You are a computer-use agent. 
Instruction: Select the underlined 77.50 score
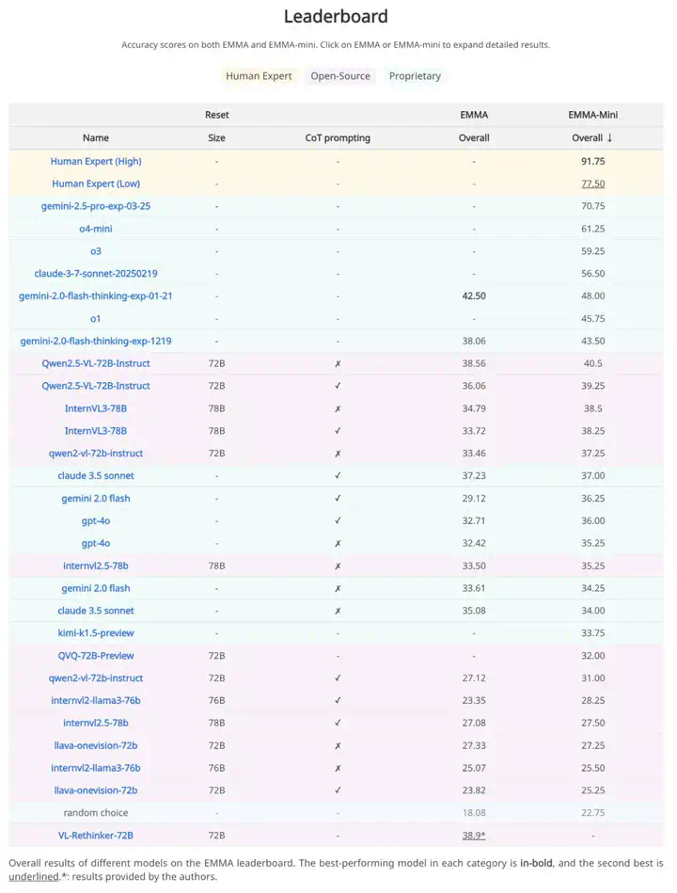[592, 183]
